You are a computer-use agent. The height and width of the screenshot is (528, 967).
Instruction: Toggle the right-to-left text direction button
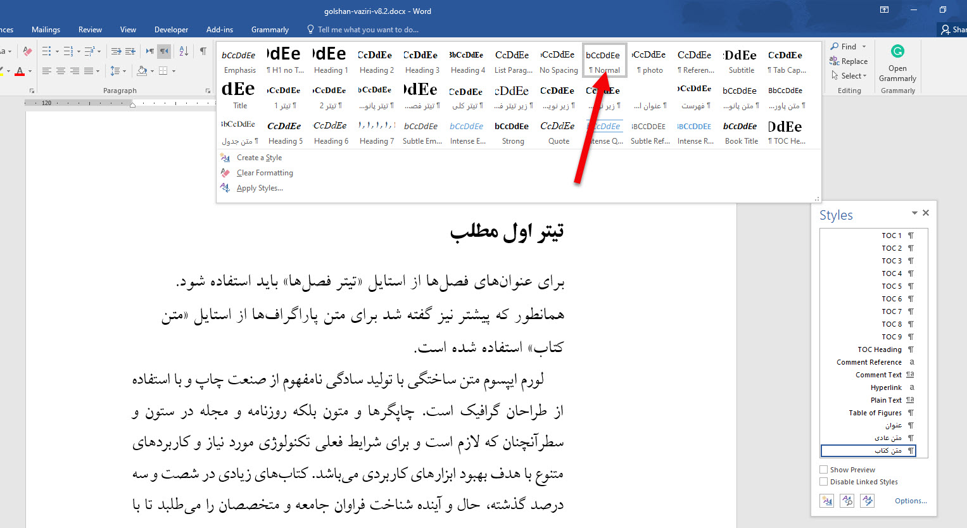pos(164,51)
